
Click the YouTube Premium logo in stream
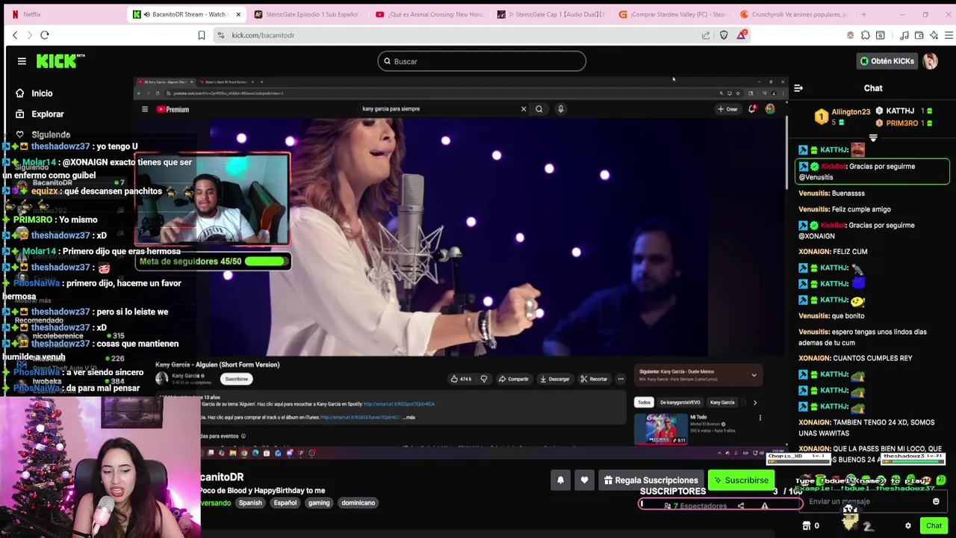point(173,109)
